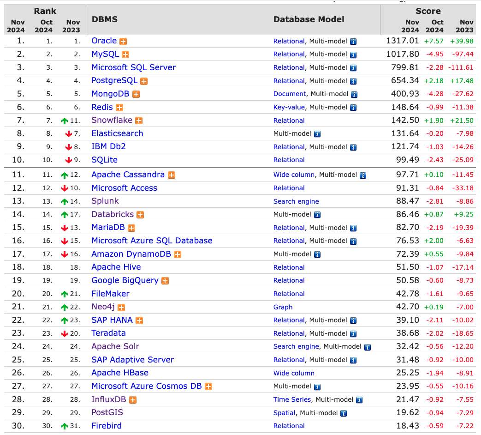Open the Graph model link beside Neo4j
The image size is (481, 435).
coord(283,307)
